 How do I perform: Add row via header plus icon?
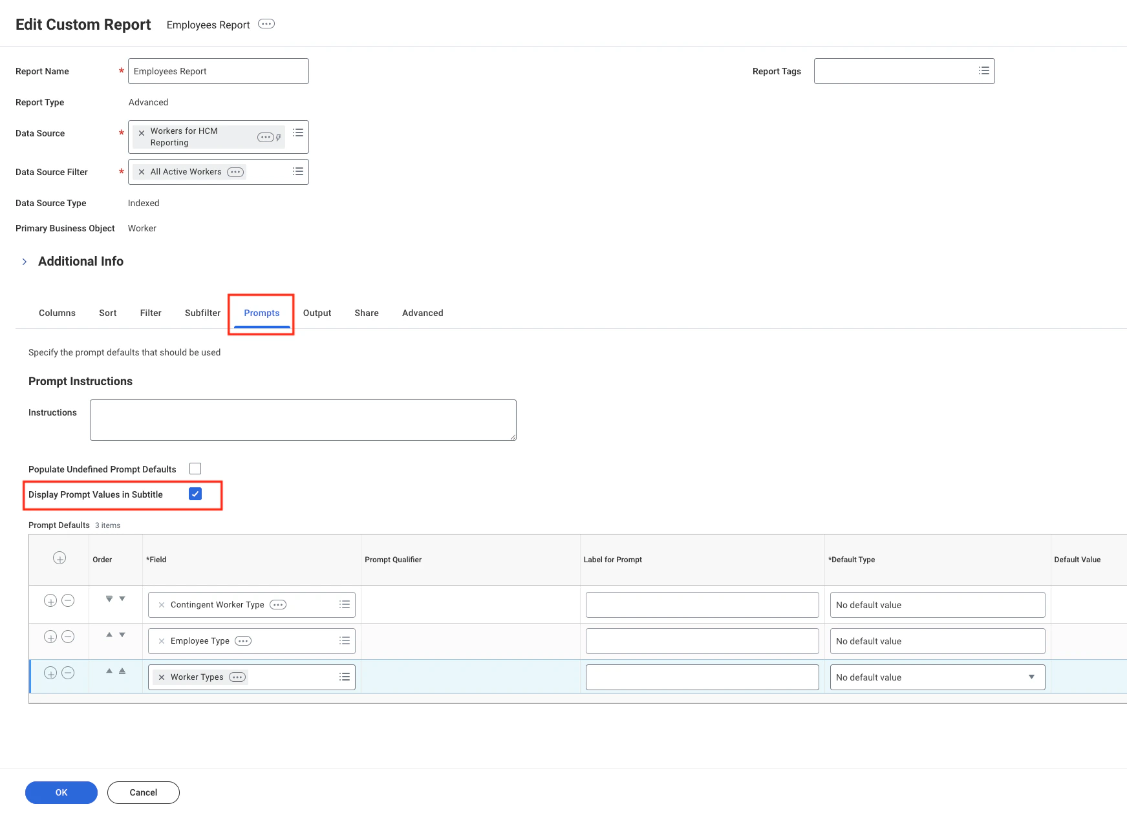pos(59,558)
